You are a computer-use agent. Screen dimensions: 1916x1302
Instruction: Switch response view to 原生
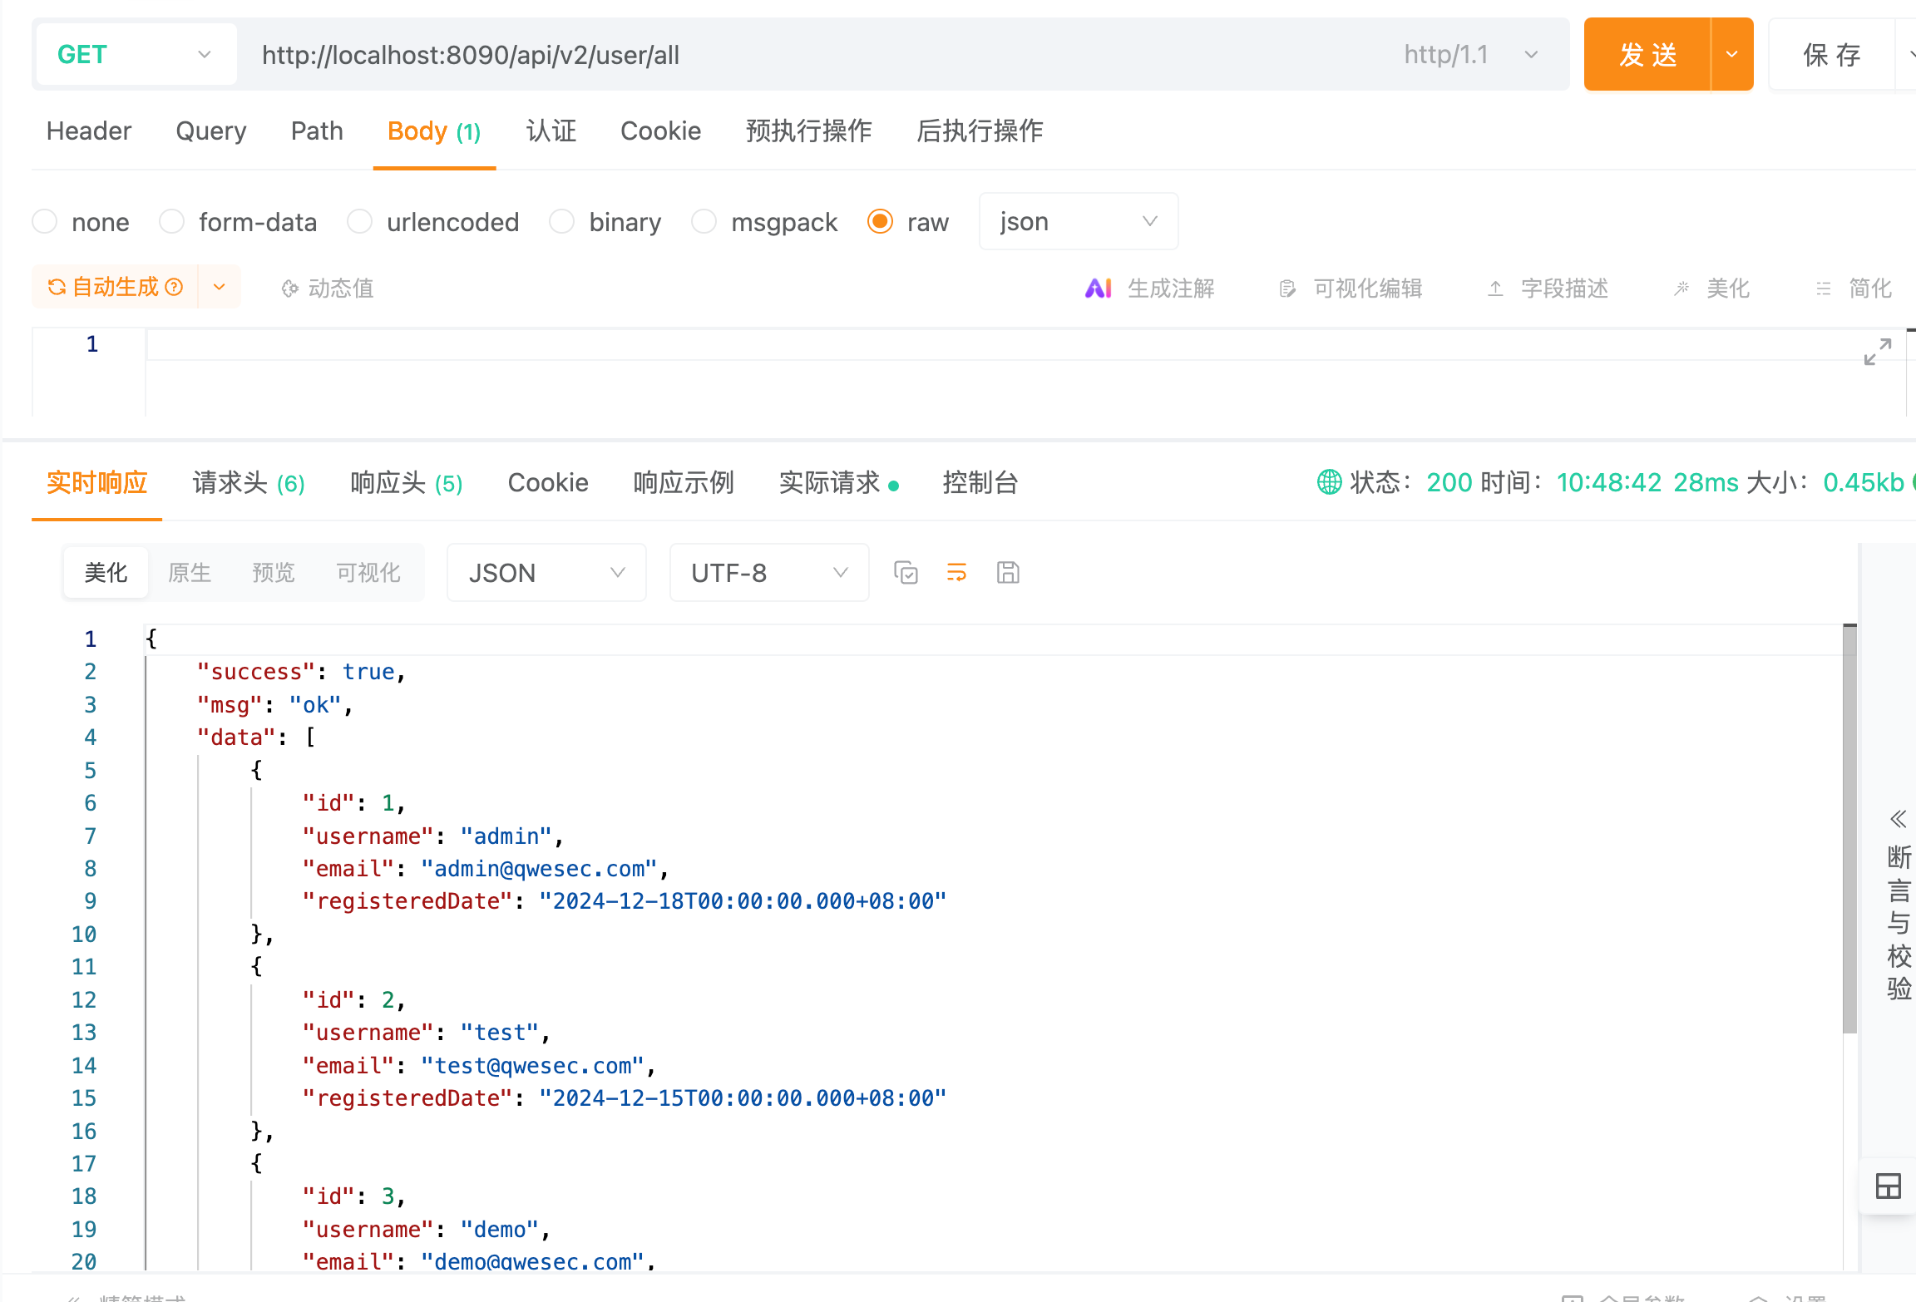[x=190, y=573]
